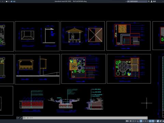Disable the highlighted polar tracking toggle
This screenshot has width=164, height=123.
[141, 121]
